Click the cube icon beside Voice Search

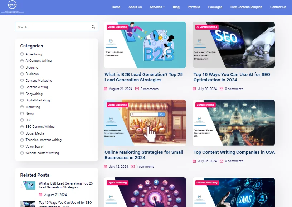point(22,146)
